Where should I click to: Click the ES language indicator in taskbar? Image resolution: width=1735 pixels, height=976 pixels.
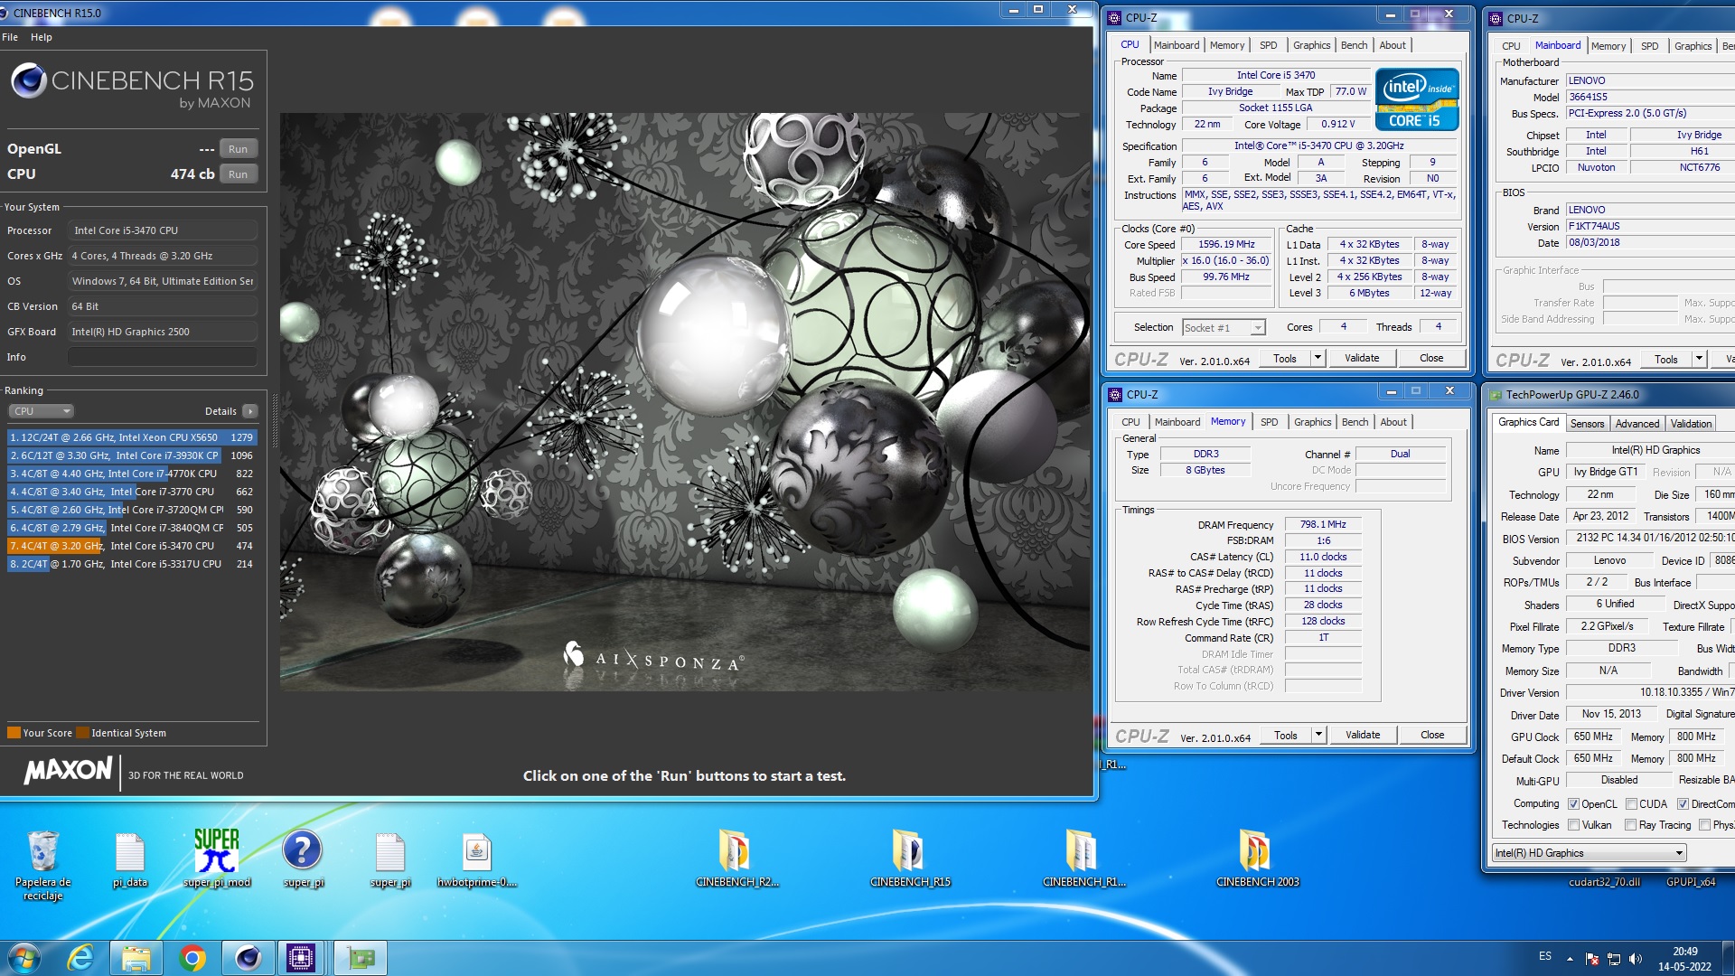pos(1545,956)
